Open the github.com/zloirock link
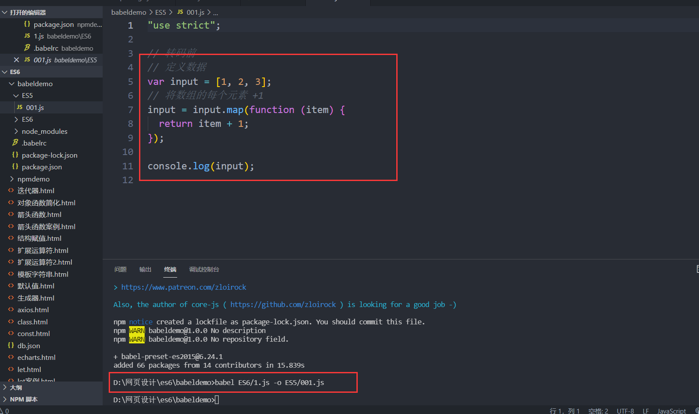699x414 pixels. (x=283, y=304)
